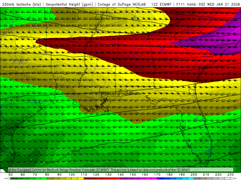Click the 'F111' forecast hour in header
Screen dimensions: 241x180
point(180,4)
